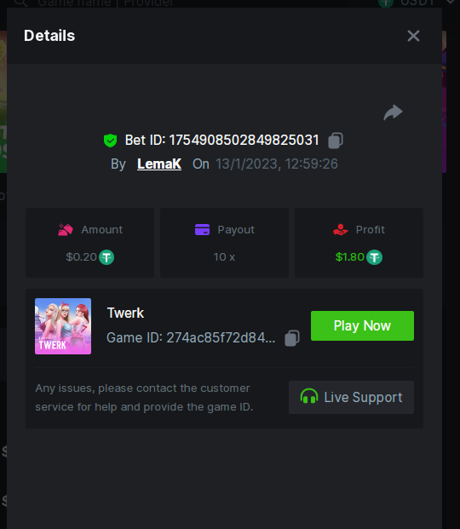Viewport: 460px width, 529px height.
Task: Click the Amount icon
Action: (x=66, y=230)
